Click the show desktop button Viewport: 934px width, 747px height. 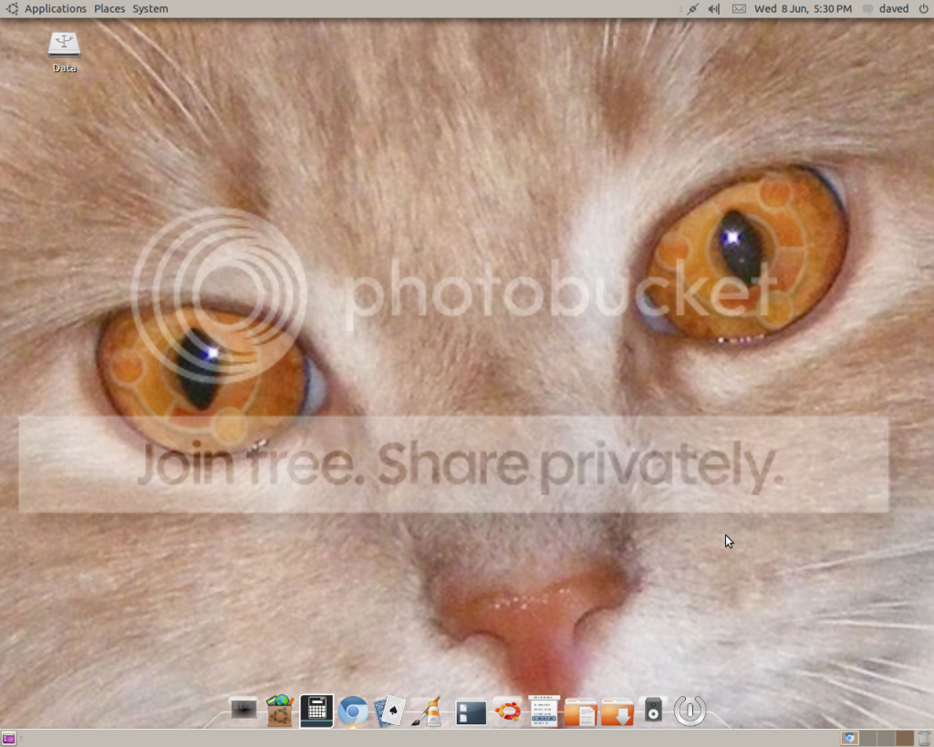[8, 739]
